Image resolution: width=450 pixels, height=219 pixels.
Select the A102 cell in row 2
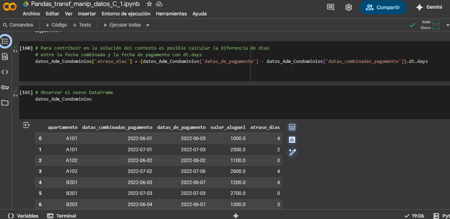[x=72, y=161]
